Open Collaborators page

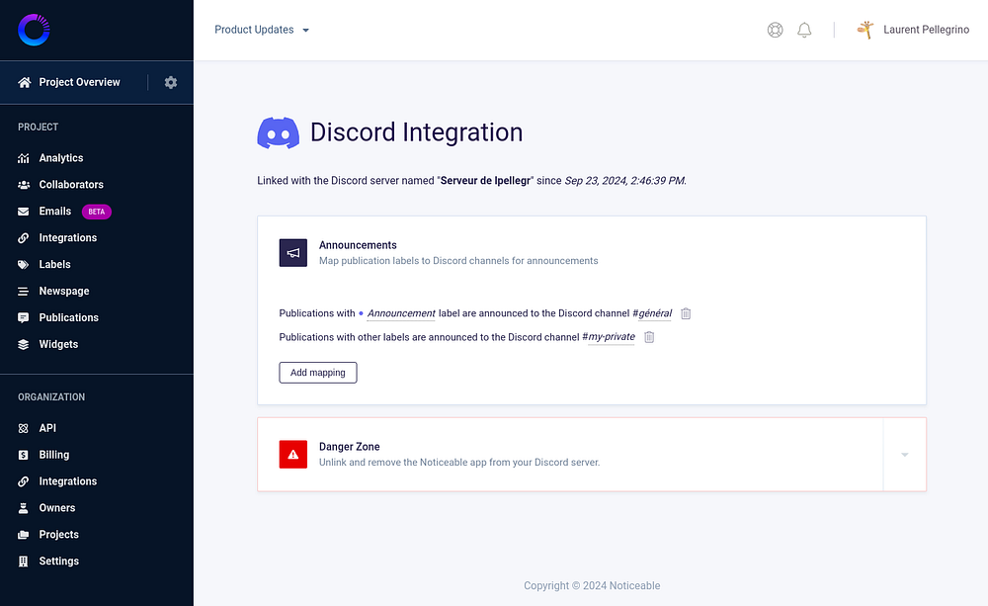tap(71, 185)
